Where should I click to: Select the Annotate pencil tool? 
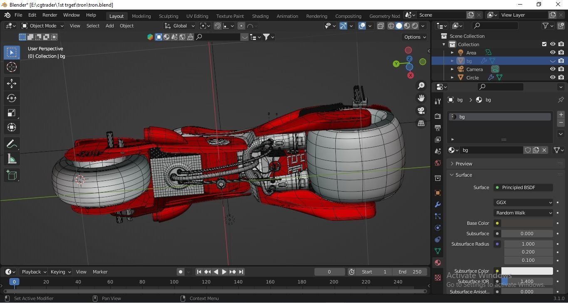pyautogui.click(x=12, y=144)
